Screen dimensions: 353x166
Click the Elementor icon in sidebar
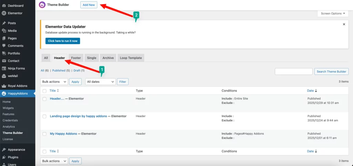click(x=4, y=13)
